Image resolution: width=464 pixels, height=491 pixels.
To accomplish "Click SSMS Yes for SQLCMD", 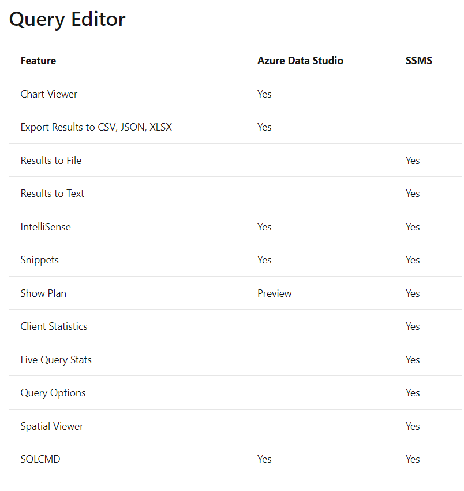I will pos(413,459).
